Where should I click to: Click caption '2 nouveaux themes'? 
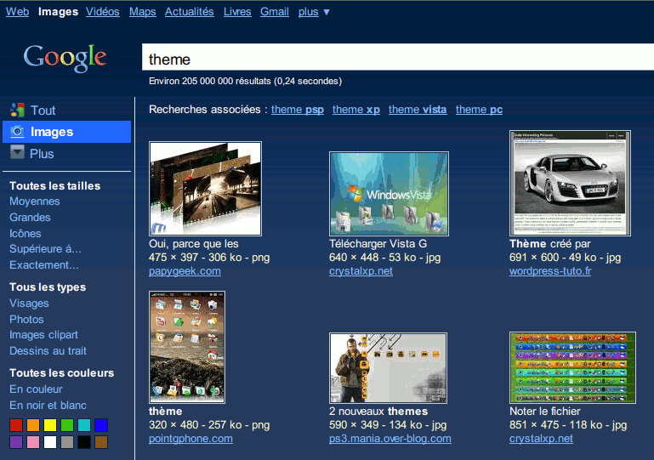click(x=378, y=412)
